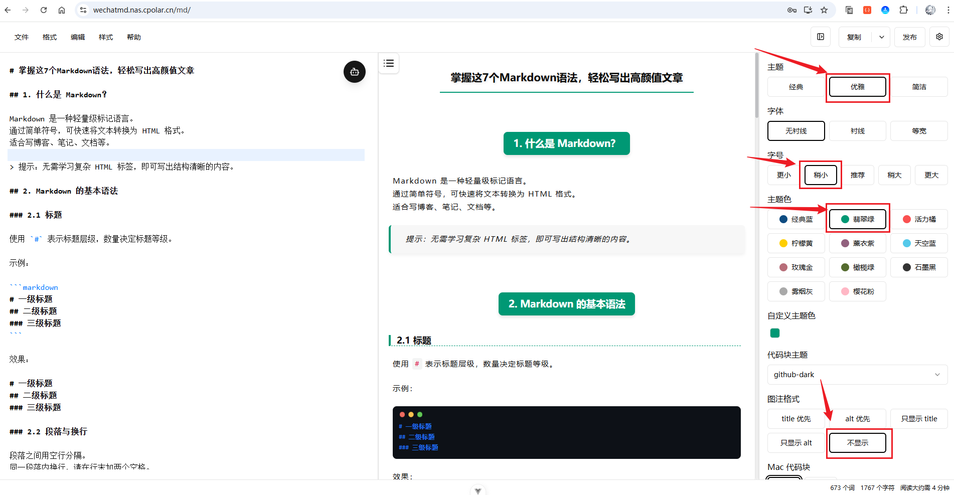This screenshot has width=954, height=495.
Task: Select the 优雅 theme
Action: (858, 87)
